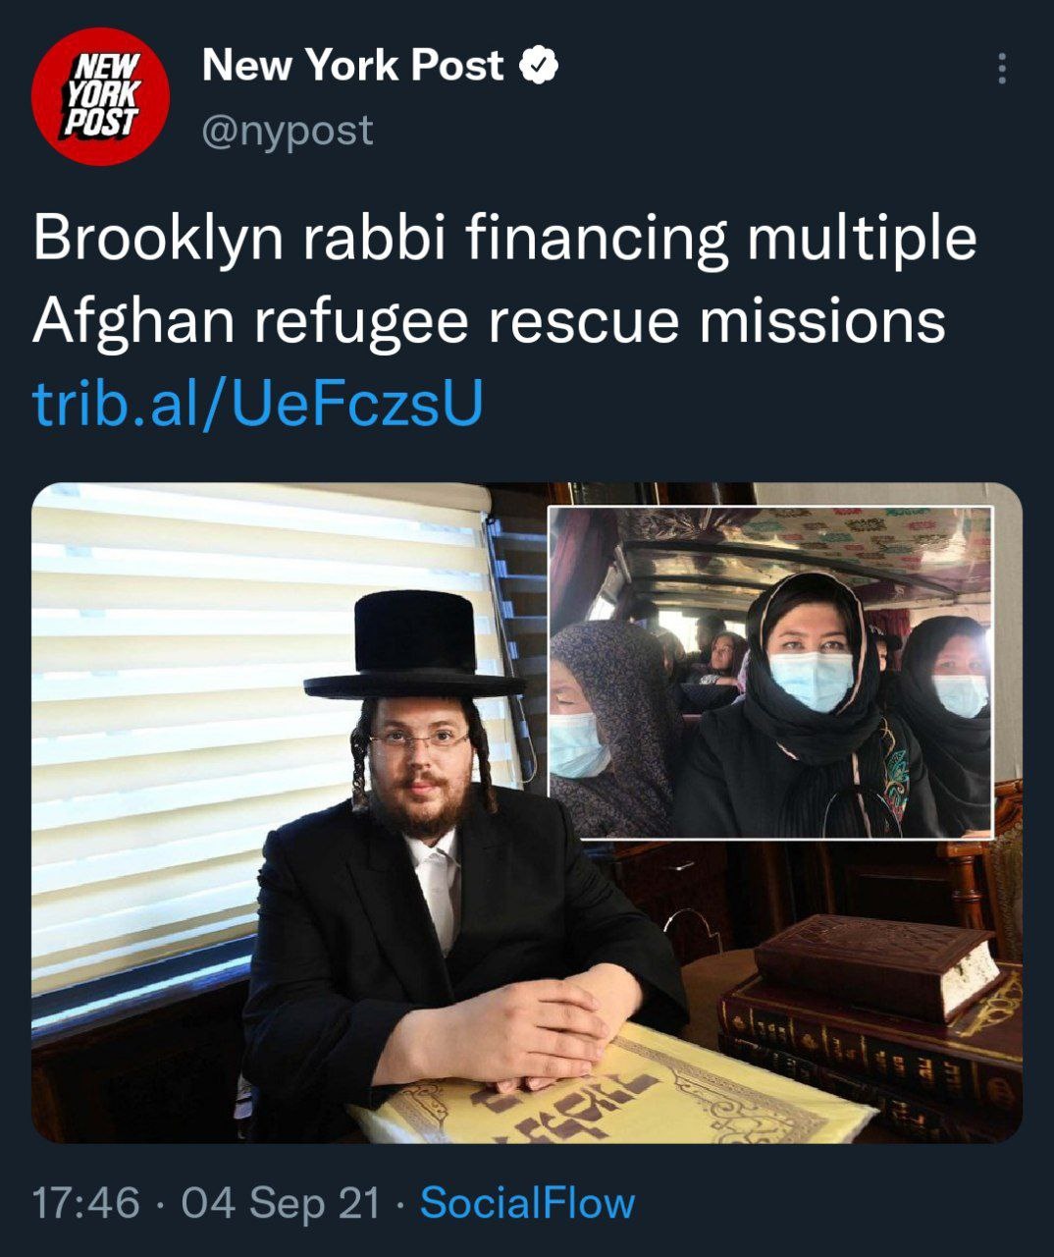Open the tweet's main photo
The width and height of the screenshot is (1054, 1257).
coord(527,813)
